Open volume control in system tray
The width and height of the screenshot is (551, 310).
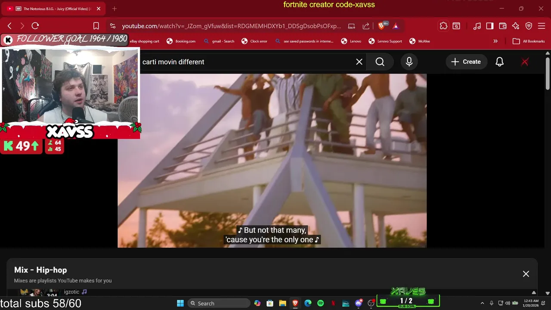click(508, 303)
